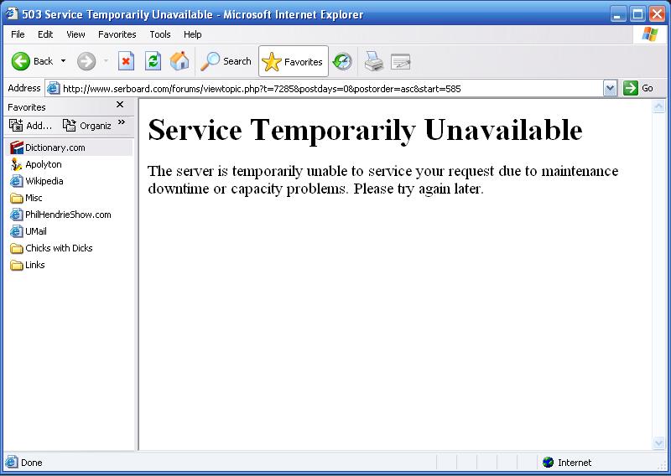Click Add in the Favorites panel

(x=30, y=126)
